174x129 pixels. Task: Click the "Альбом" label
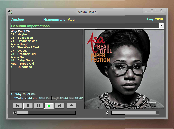point(18,19)
